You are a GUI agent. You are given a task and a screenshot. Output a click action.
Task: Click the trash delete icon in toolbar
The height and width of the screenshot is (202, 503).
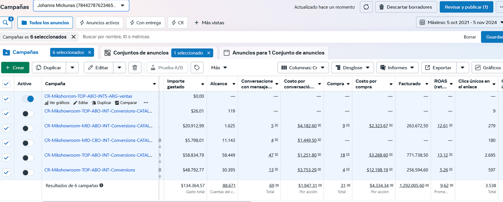tap(135, 68)
